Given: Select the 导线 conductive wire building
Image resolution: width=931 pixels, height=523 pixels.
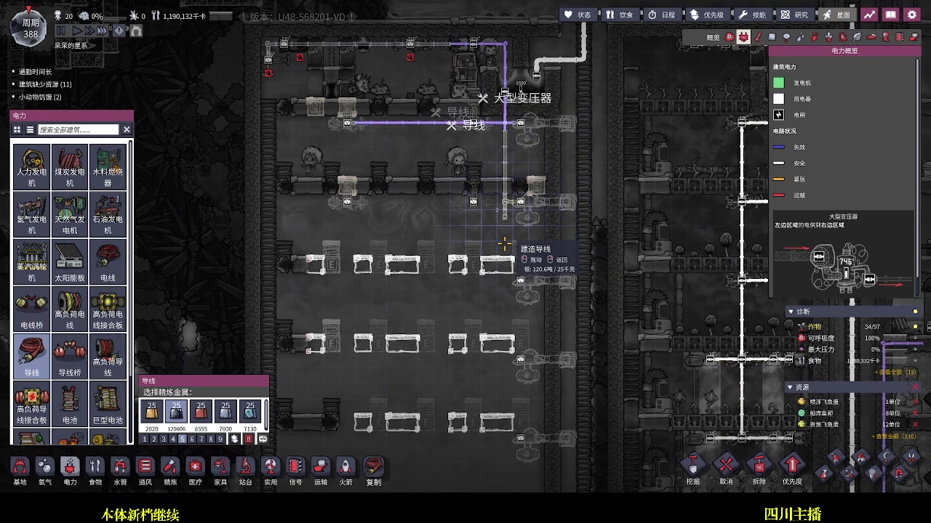Looking at the screenshot, I should [x=31, y=355].
